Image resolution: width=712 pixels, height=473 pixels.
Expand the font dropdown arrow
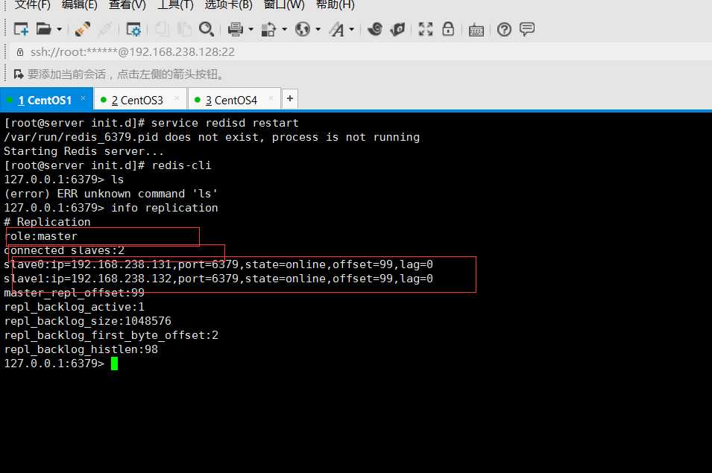[x=352, y=30]
